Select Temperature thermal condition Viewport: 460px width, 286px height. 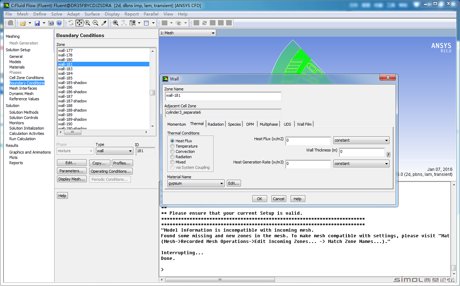(173, 146)
